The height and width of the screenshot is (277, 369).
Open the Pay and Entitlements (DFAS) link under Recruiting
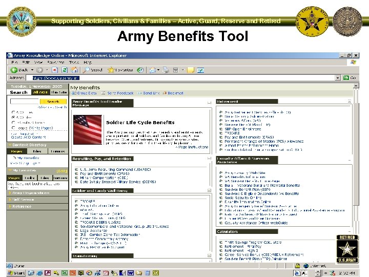coord(105,173)
